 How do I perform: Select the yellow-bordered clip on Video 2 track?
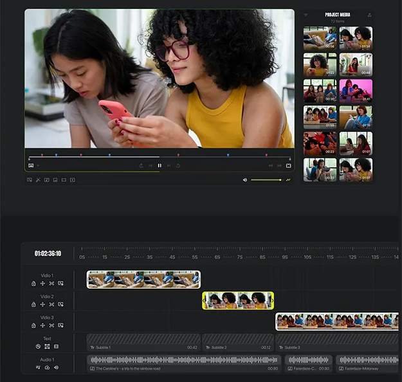point(238,300)
